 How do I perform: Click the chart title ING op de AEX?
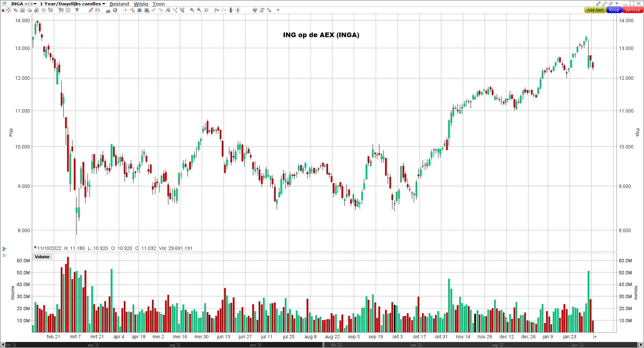(x=321, y=35)
